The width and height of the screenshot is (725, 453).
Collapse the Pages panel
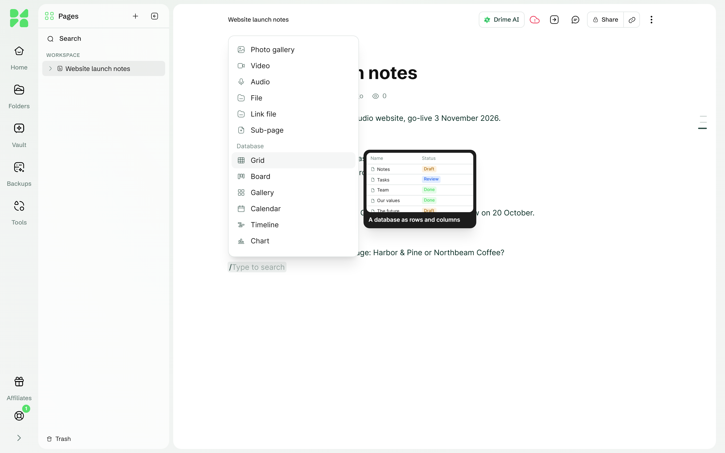155,16
